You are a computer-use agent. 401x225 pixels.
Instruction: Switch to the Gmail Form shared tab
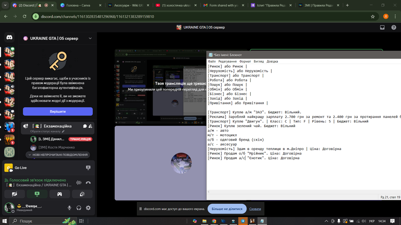coord(224,5)
